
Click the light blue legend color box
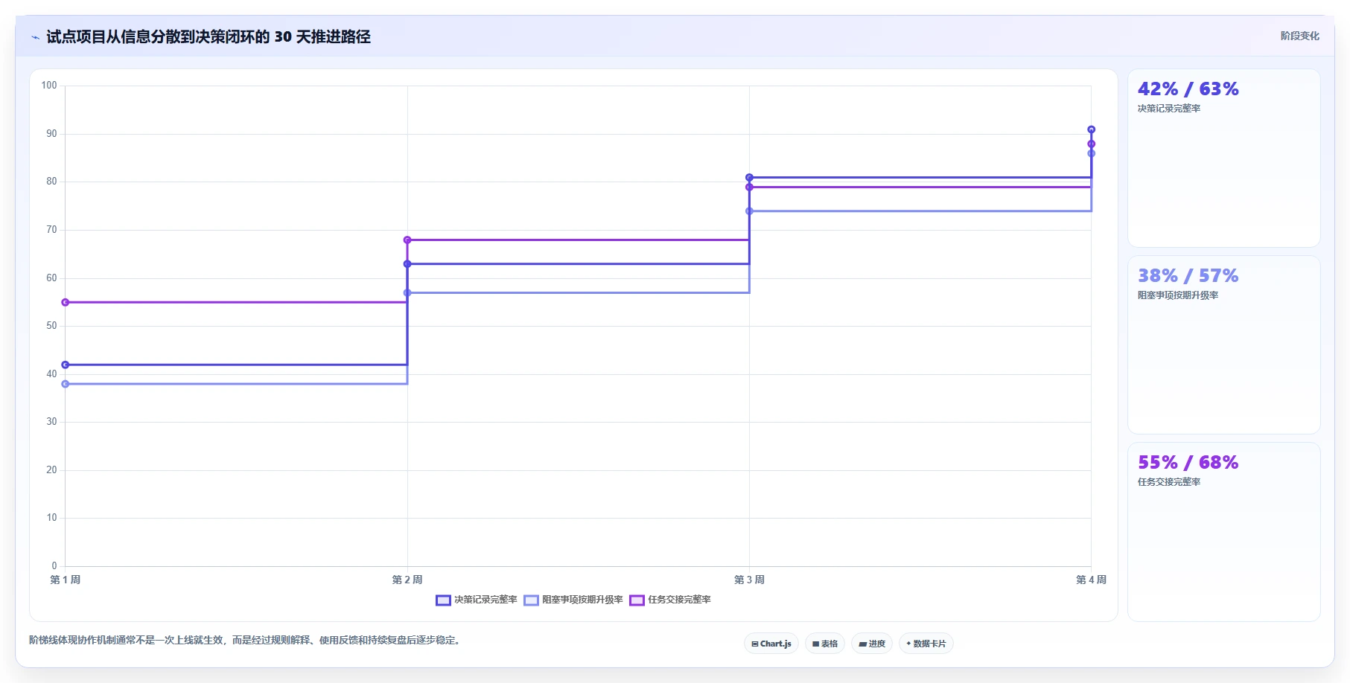(531, 600)
